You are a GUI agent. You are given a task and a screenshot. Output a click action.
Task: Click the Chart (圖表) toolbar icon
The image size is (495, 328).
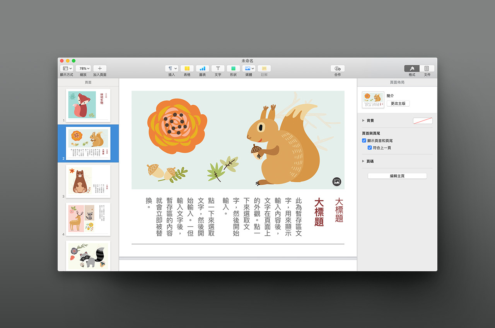pos(202,68)
